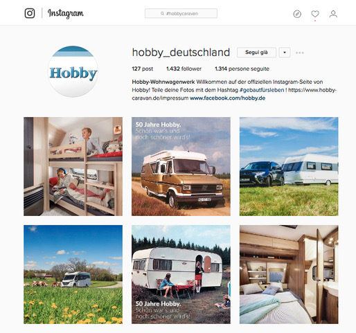Click the Instagram wordmark logo
356x333 pixels.
[x=66, y=13]
